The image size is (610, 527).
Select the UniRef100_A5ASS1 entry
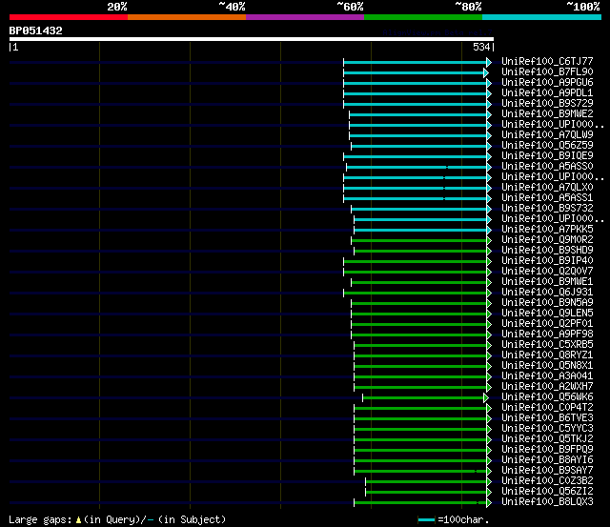[x=547, y=198]
